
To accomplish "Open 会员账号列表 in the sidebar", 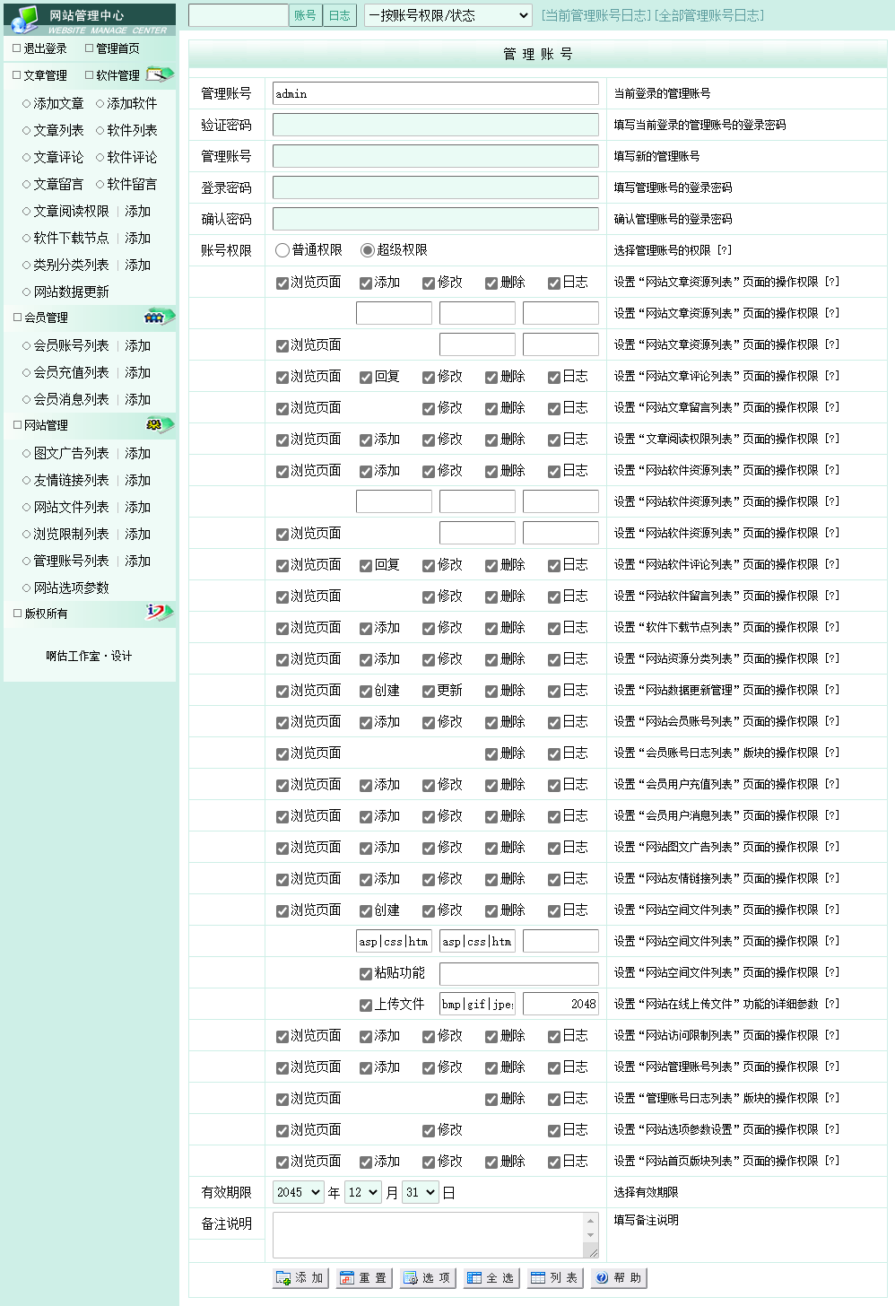I will 71,345.
